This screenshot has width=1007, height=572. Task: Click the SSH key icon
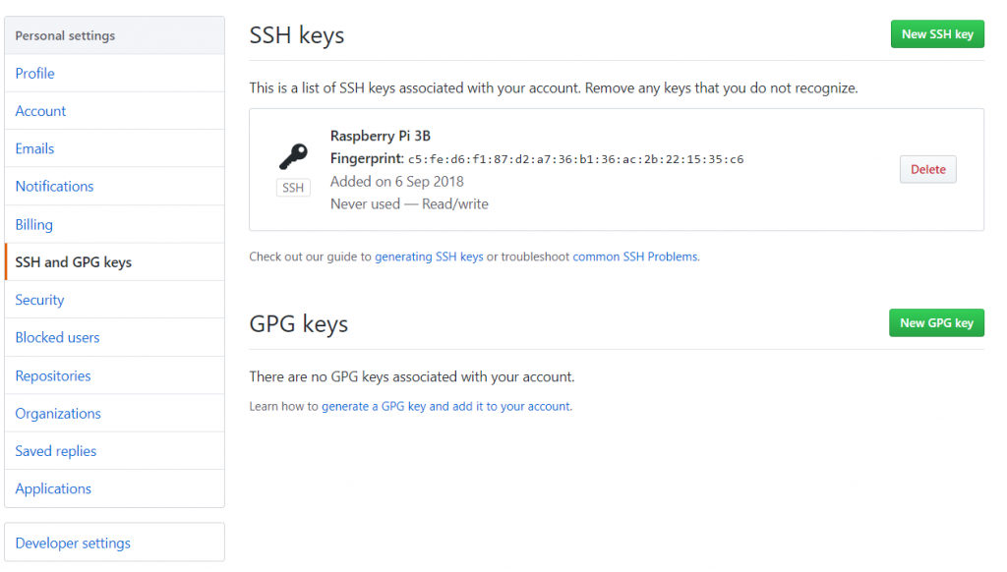pos(293,156)
